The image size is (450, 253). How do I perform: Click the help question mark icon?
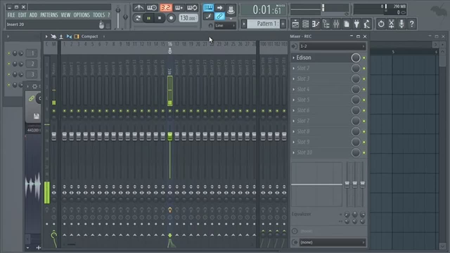tap(411, 24)
